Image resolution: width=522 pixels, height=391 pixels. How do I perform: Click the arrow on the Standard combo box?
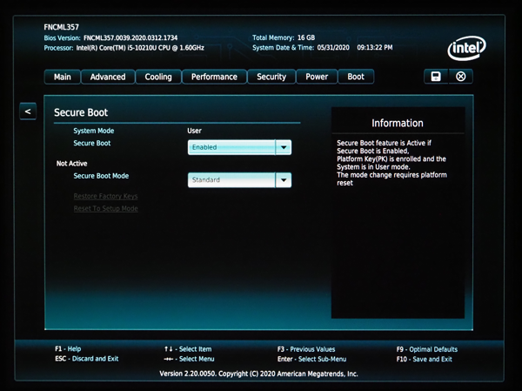284,179
